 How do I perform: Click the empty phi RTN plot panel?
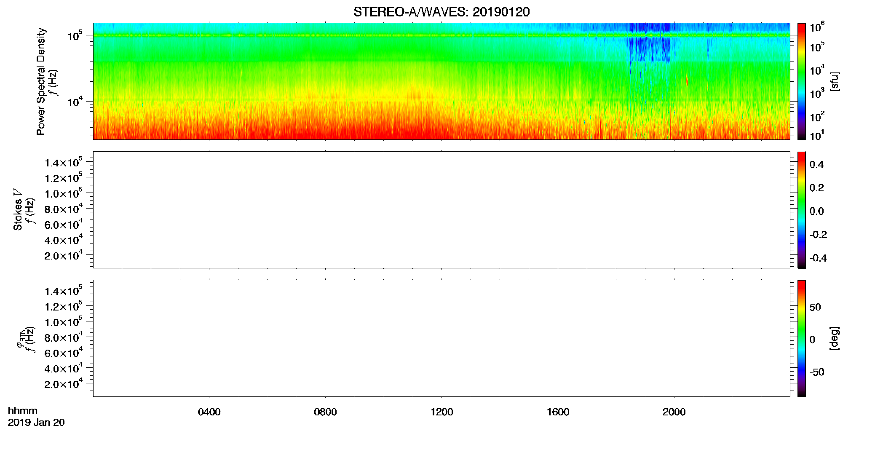(x=441, y=338)
